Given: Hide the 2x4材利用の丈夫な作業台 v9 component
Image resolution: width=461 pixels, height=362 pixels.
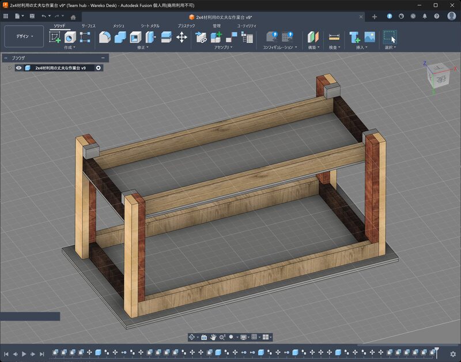Looking at the screenshot, I should pyautogui.click(x=19, y=68).
